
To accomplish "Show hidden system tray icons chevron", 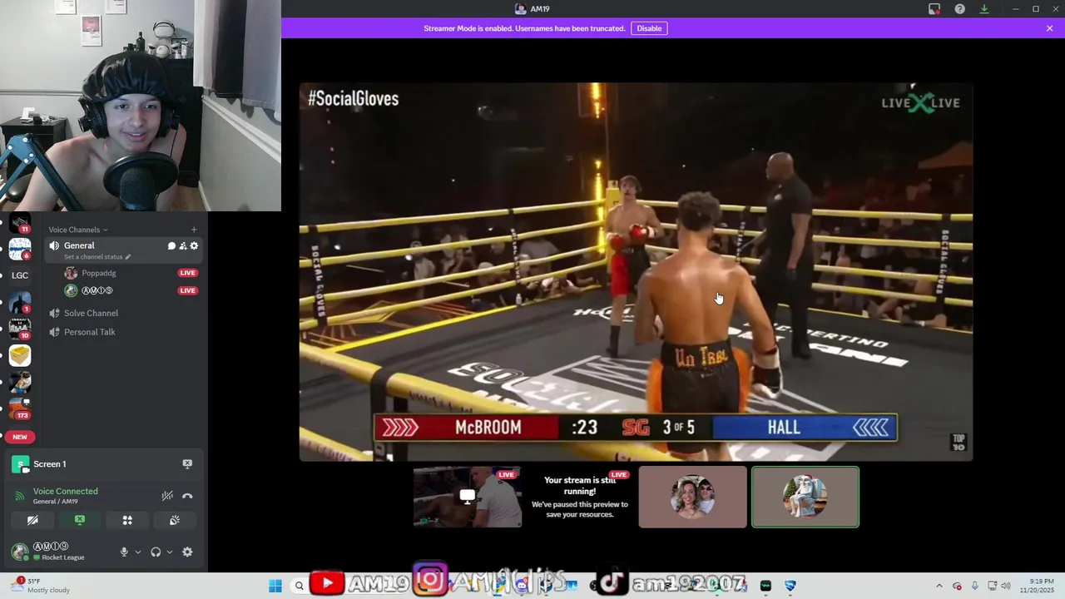I will point(939,586).
